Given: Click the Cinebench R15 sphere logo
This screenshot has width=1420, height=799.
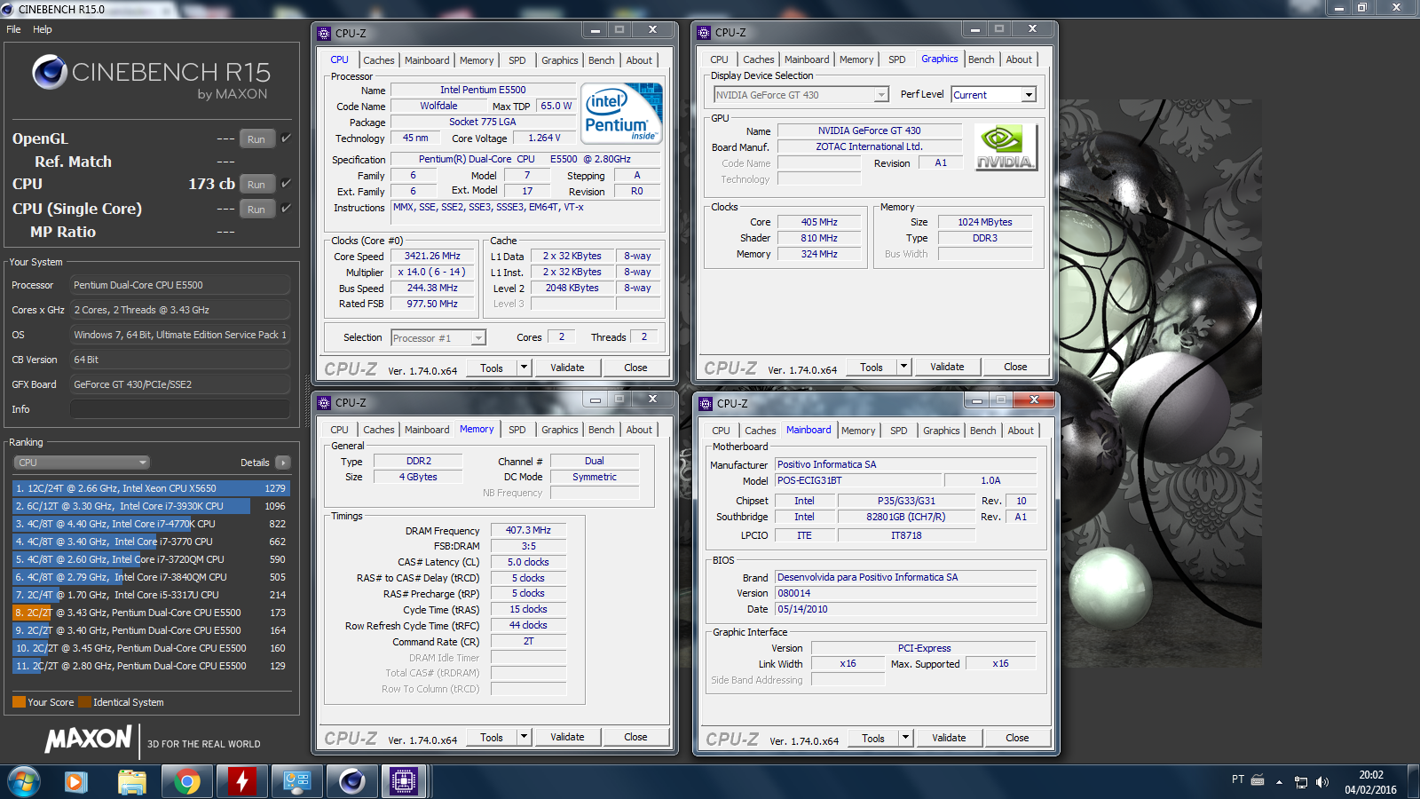Looking at the screenshot, I should [x=50, y=72].
